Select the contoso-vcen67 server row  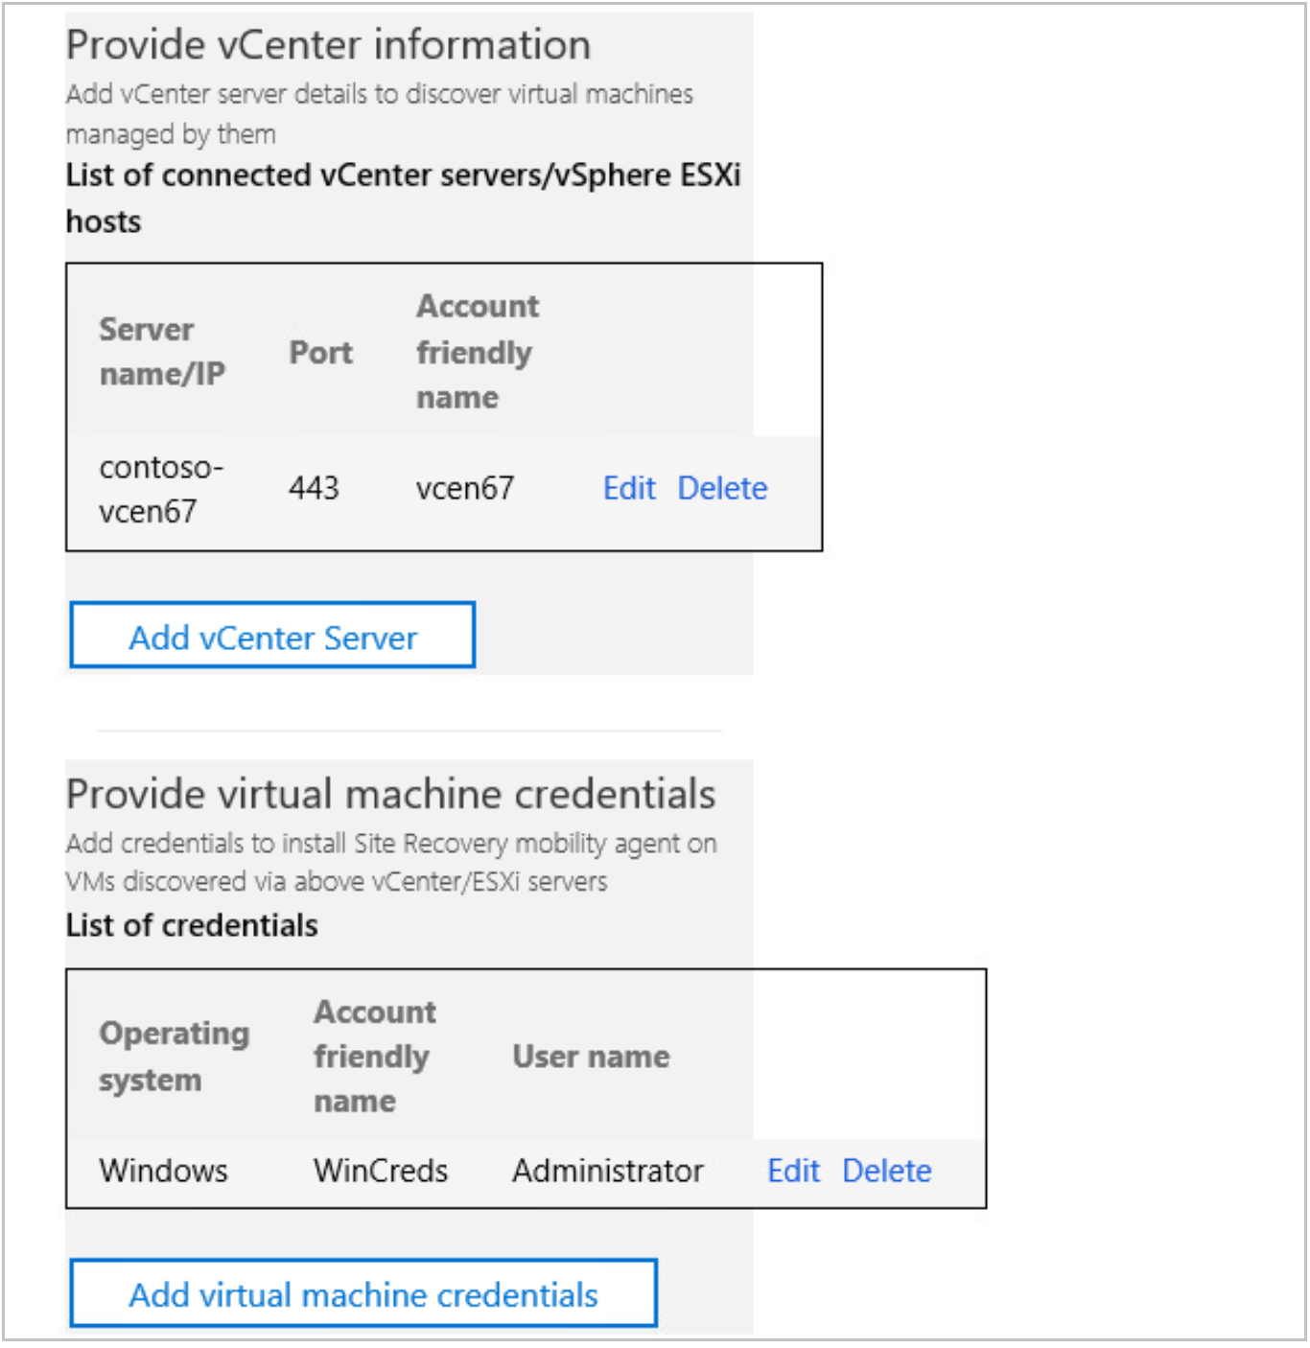[x=288, y=488]
